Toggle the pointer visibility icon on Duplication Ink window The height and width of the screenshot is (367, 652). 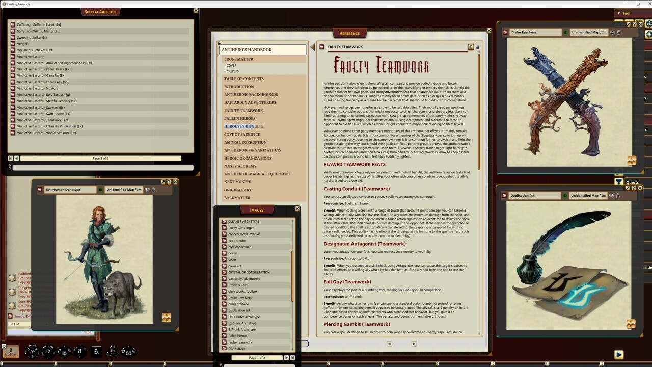point(618,195)
